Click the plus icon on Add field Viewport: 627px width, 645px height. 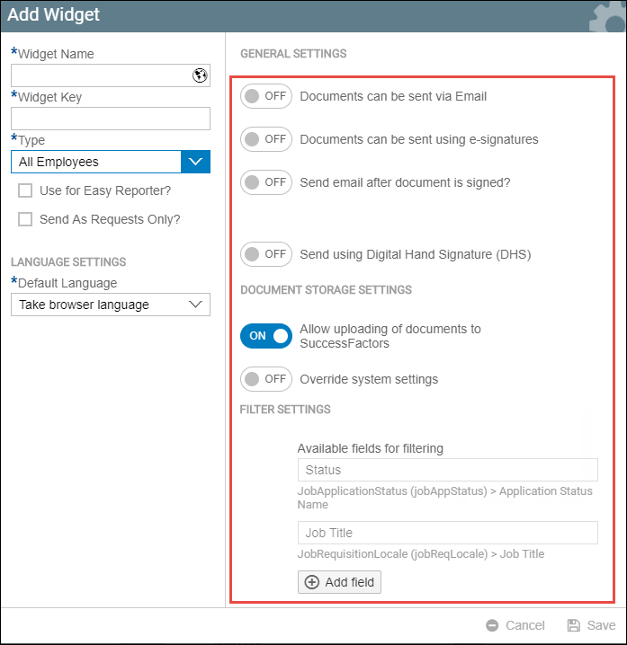[x=312, y=582]
